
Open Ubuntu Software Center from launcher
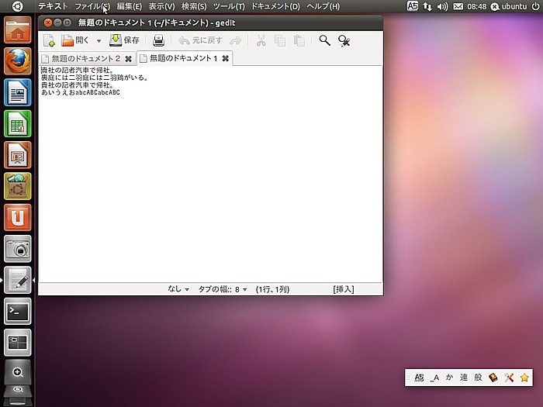coord(18,186)
